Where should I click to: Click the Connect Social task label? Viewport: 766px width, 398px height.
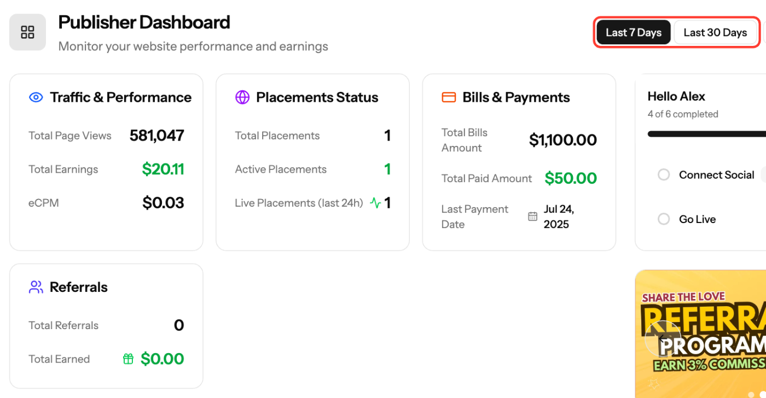coord(717,175)
